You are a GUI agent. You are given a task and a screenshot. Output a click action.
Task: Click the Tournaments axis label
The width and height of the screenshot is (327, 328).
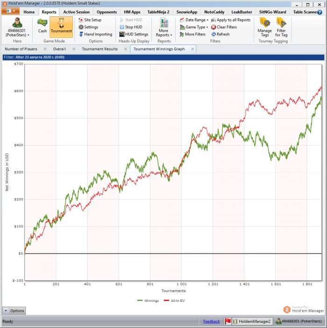click(x=173, y=291)
